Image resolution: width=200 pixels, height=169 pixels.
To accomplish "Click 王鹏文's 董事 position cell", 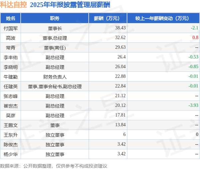I will pos(55,125).
